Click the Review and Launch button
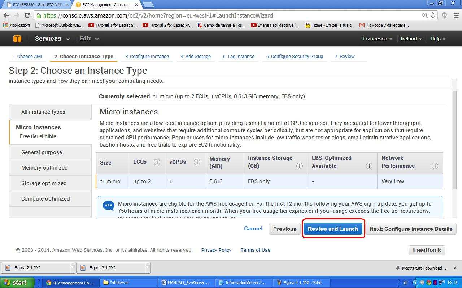The height and width of the screenshot is (288, 462). [x=333, y=229]
